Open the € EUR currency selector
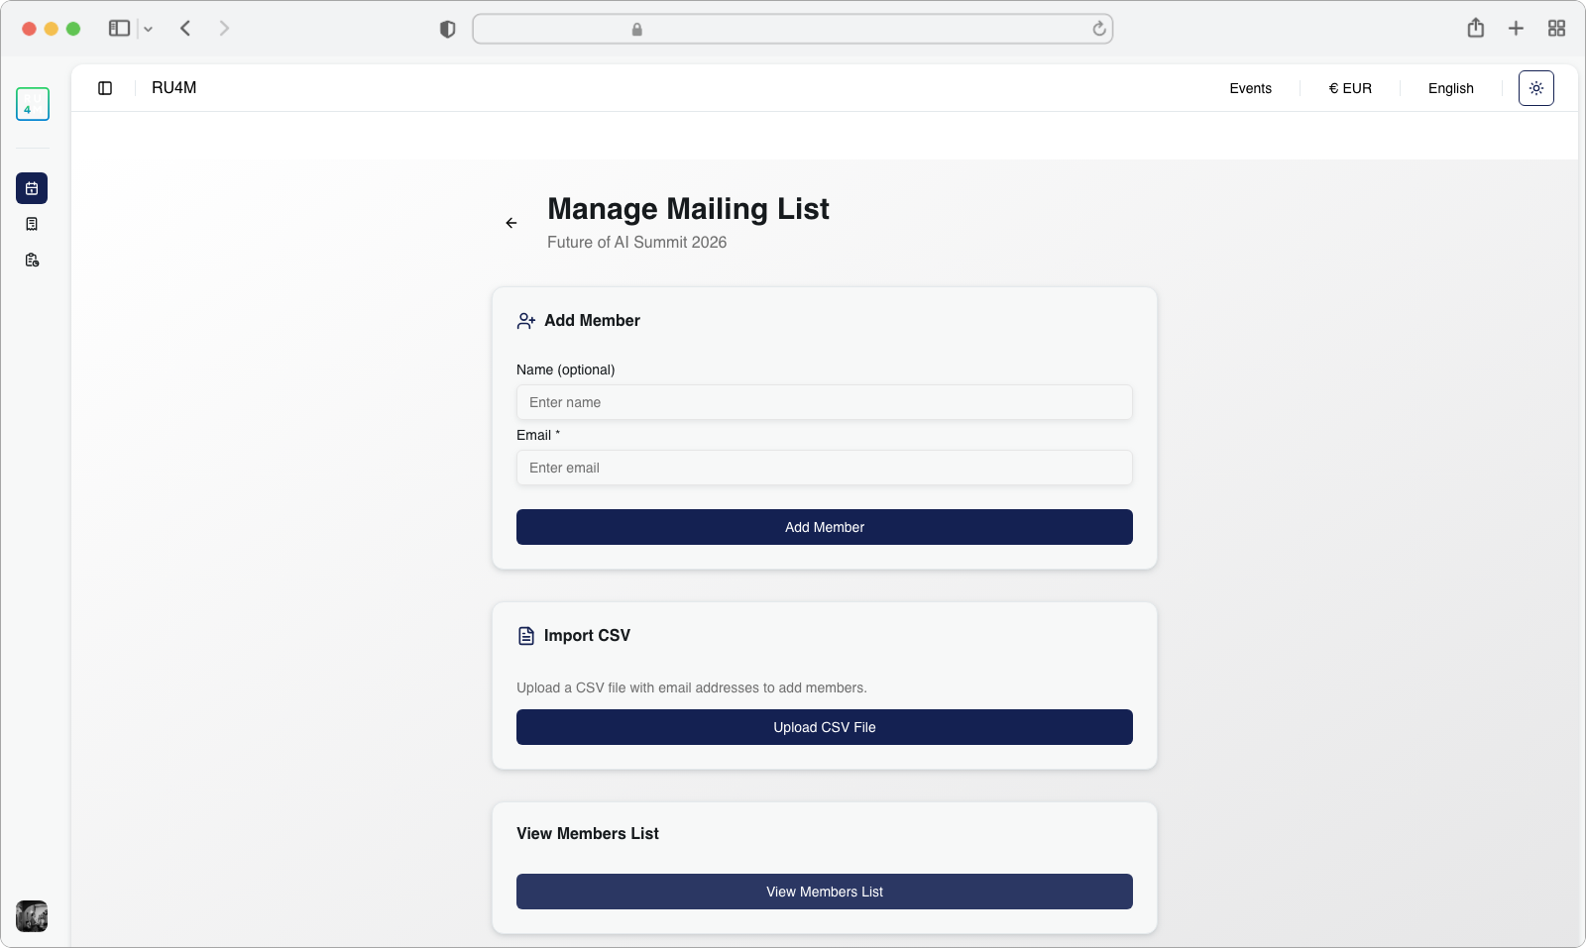 pyautogui.click(x=1350, y=88)
